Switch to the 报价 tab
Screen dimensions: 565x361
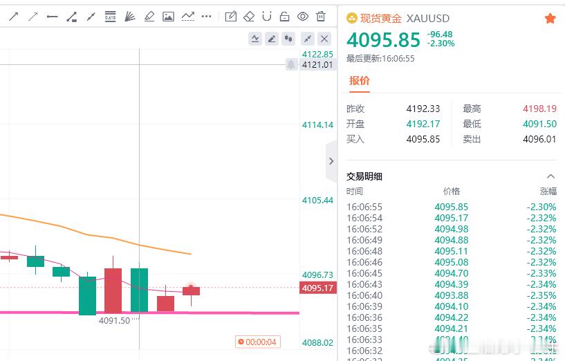point(359,80)
